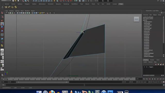Switch to single perspective pane layout
Image resolution: width=165 pixels, height=93 pixels.
coord(2,50)
